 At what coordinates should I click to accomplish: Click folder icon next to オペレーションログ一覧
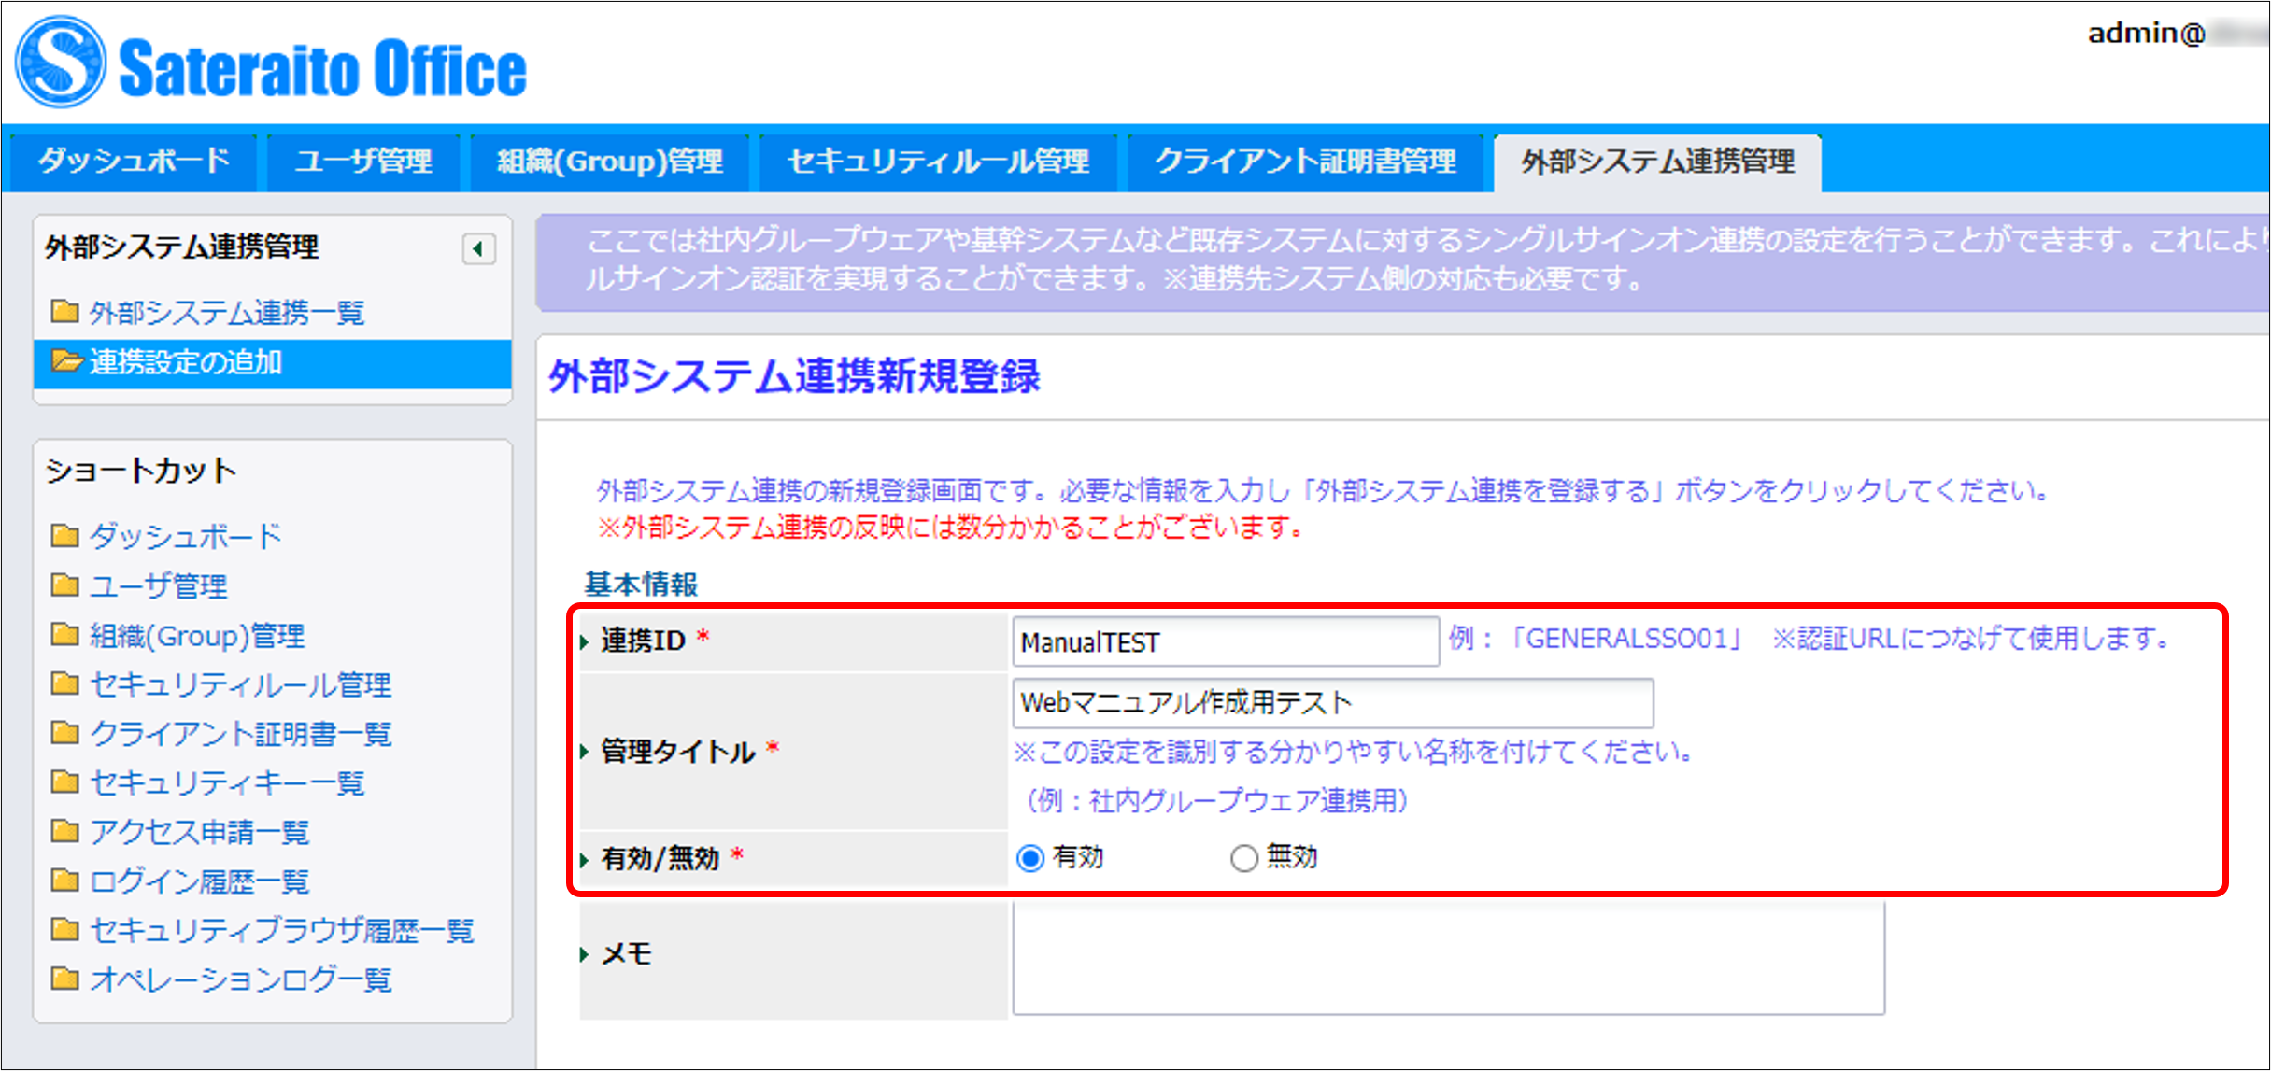click(64, 979)
